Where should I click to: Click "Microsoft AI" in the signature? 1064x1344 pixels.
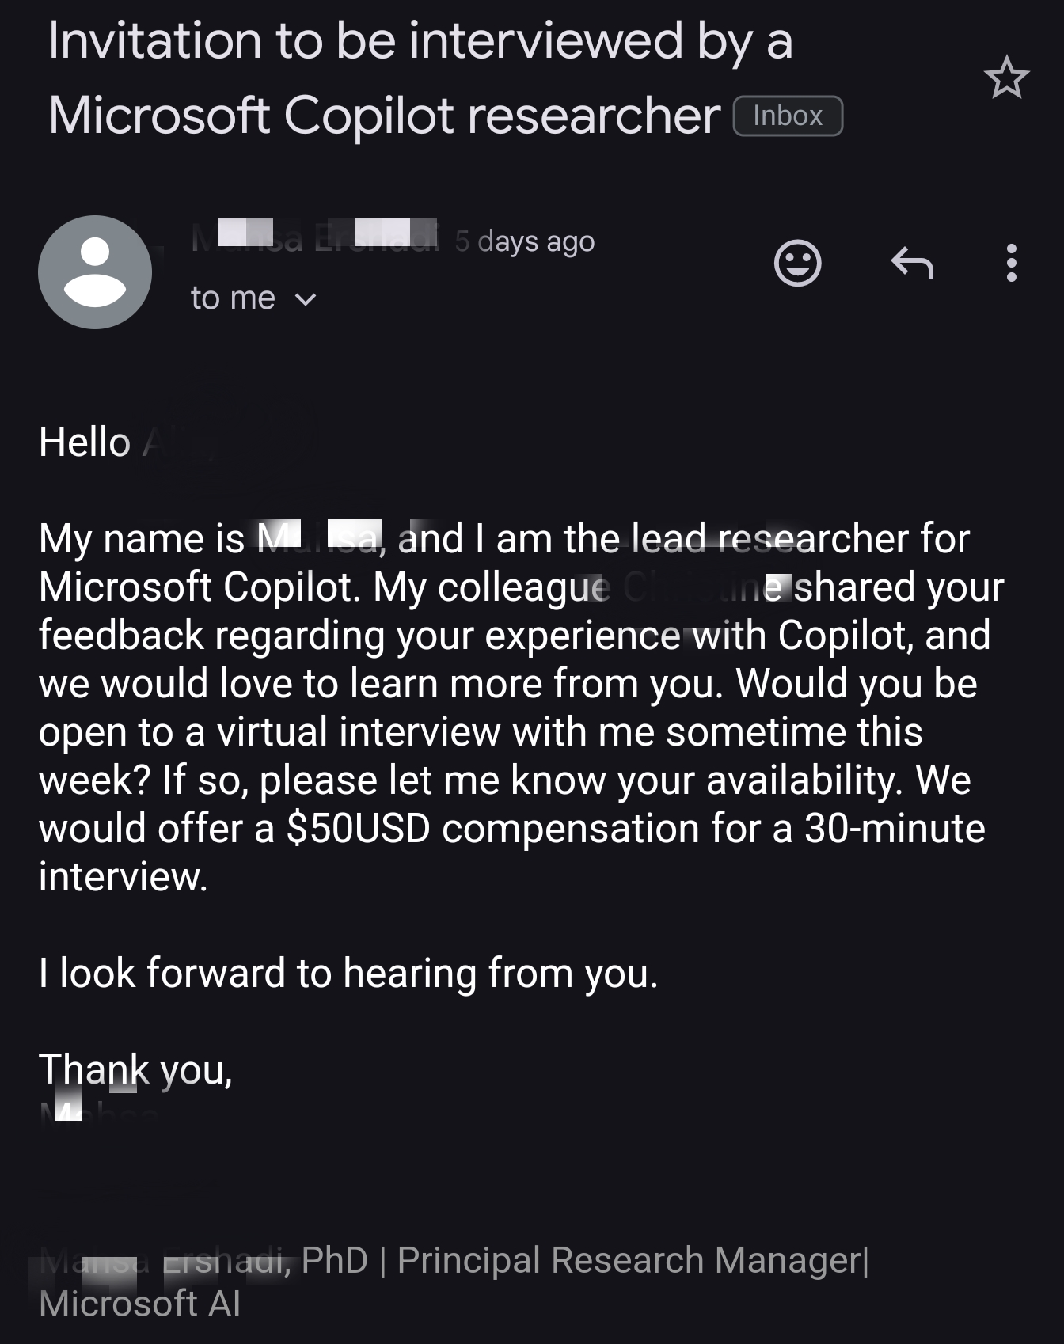pos(139,1304)
